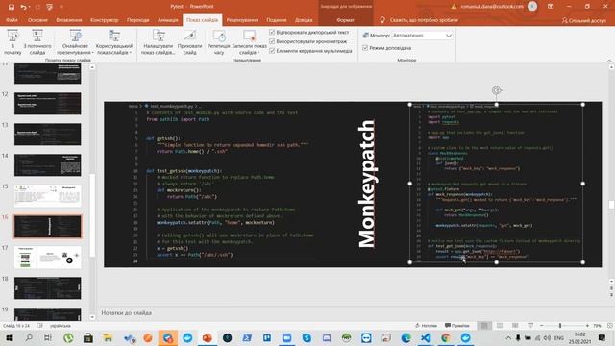
Task: Open Windows search from taskbar
Action: [x=29, y=337]
